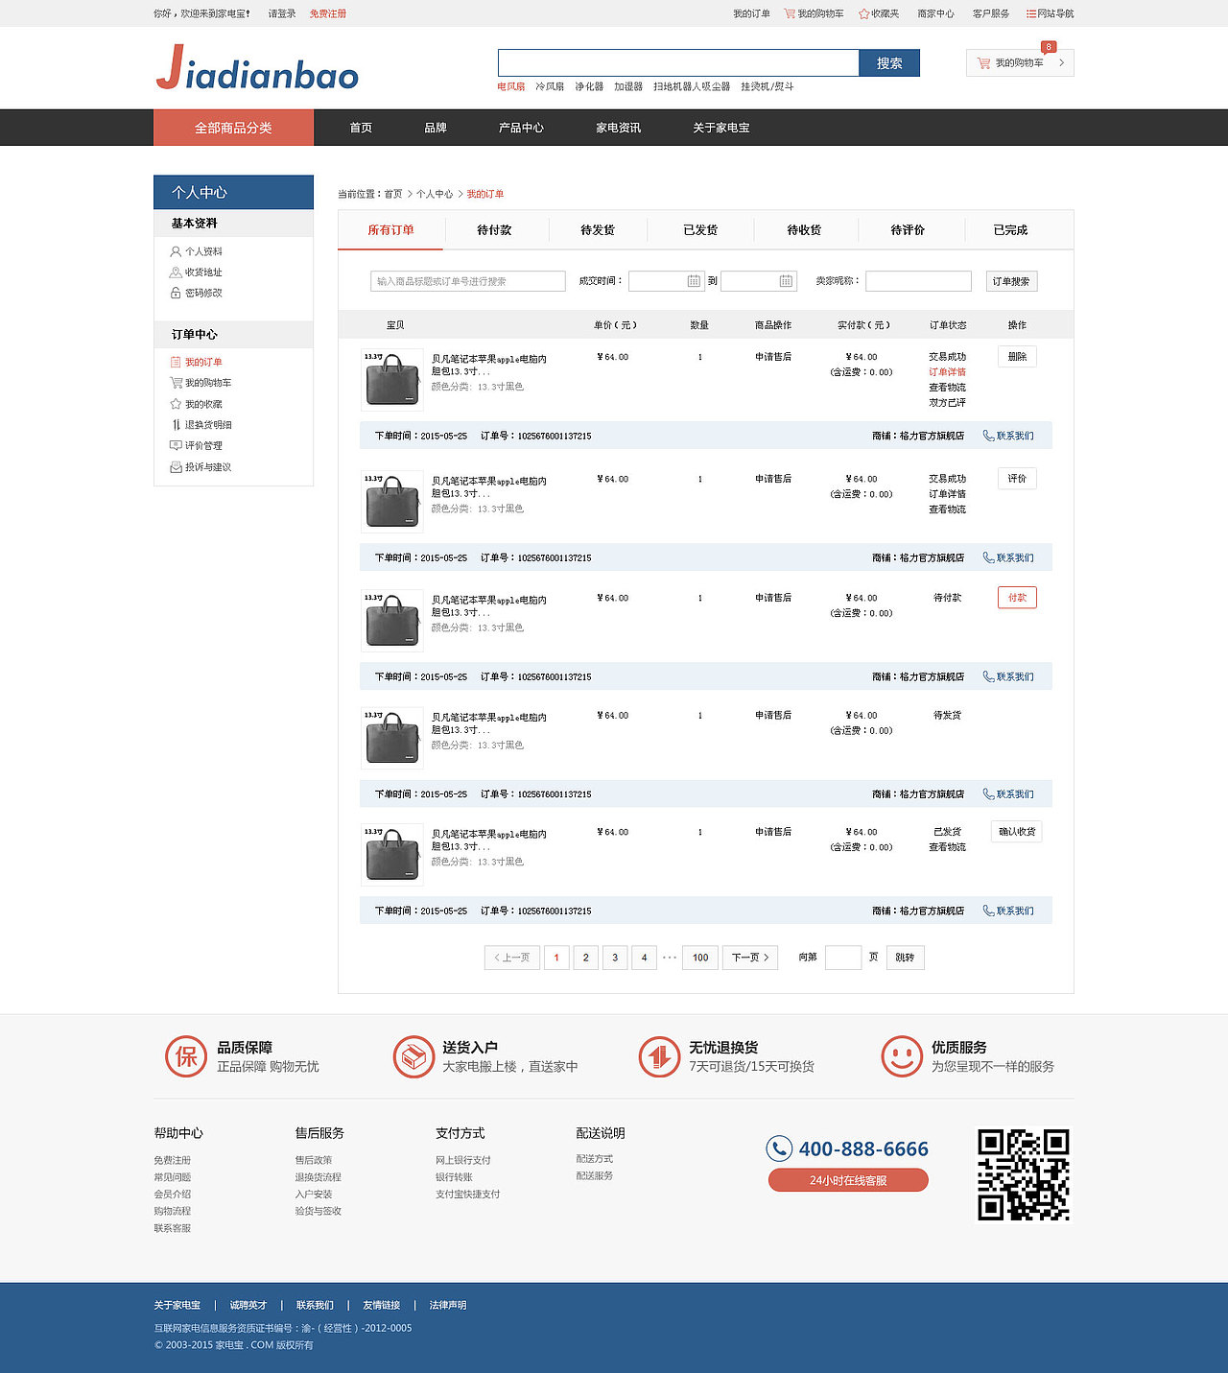Switch to the 待付款 tab
The height and width of the screenshot is (1373, 1228).
point(494,230)
